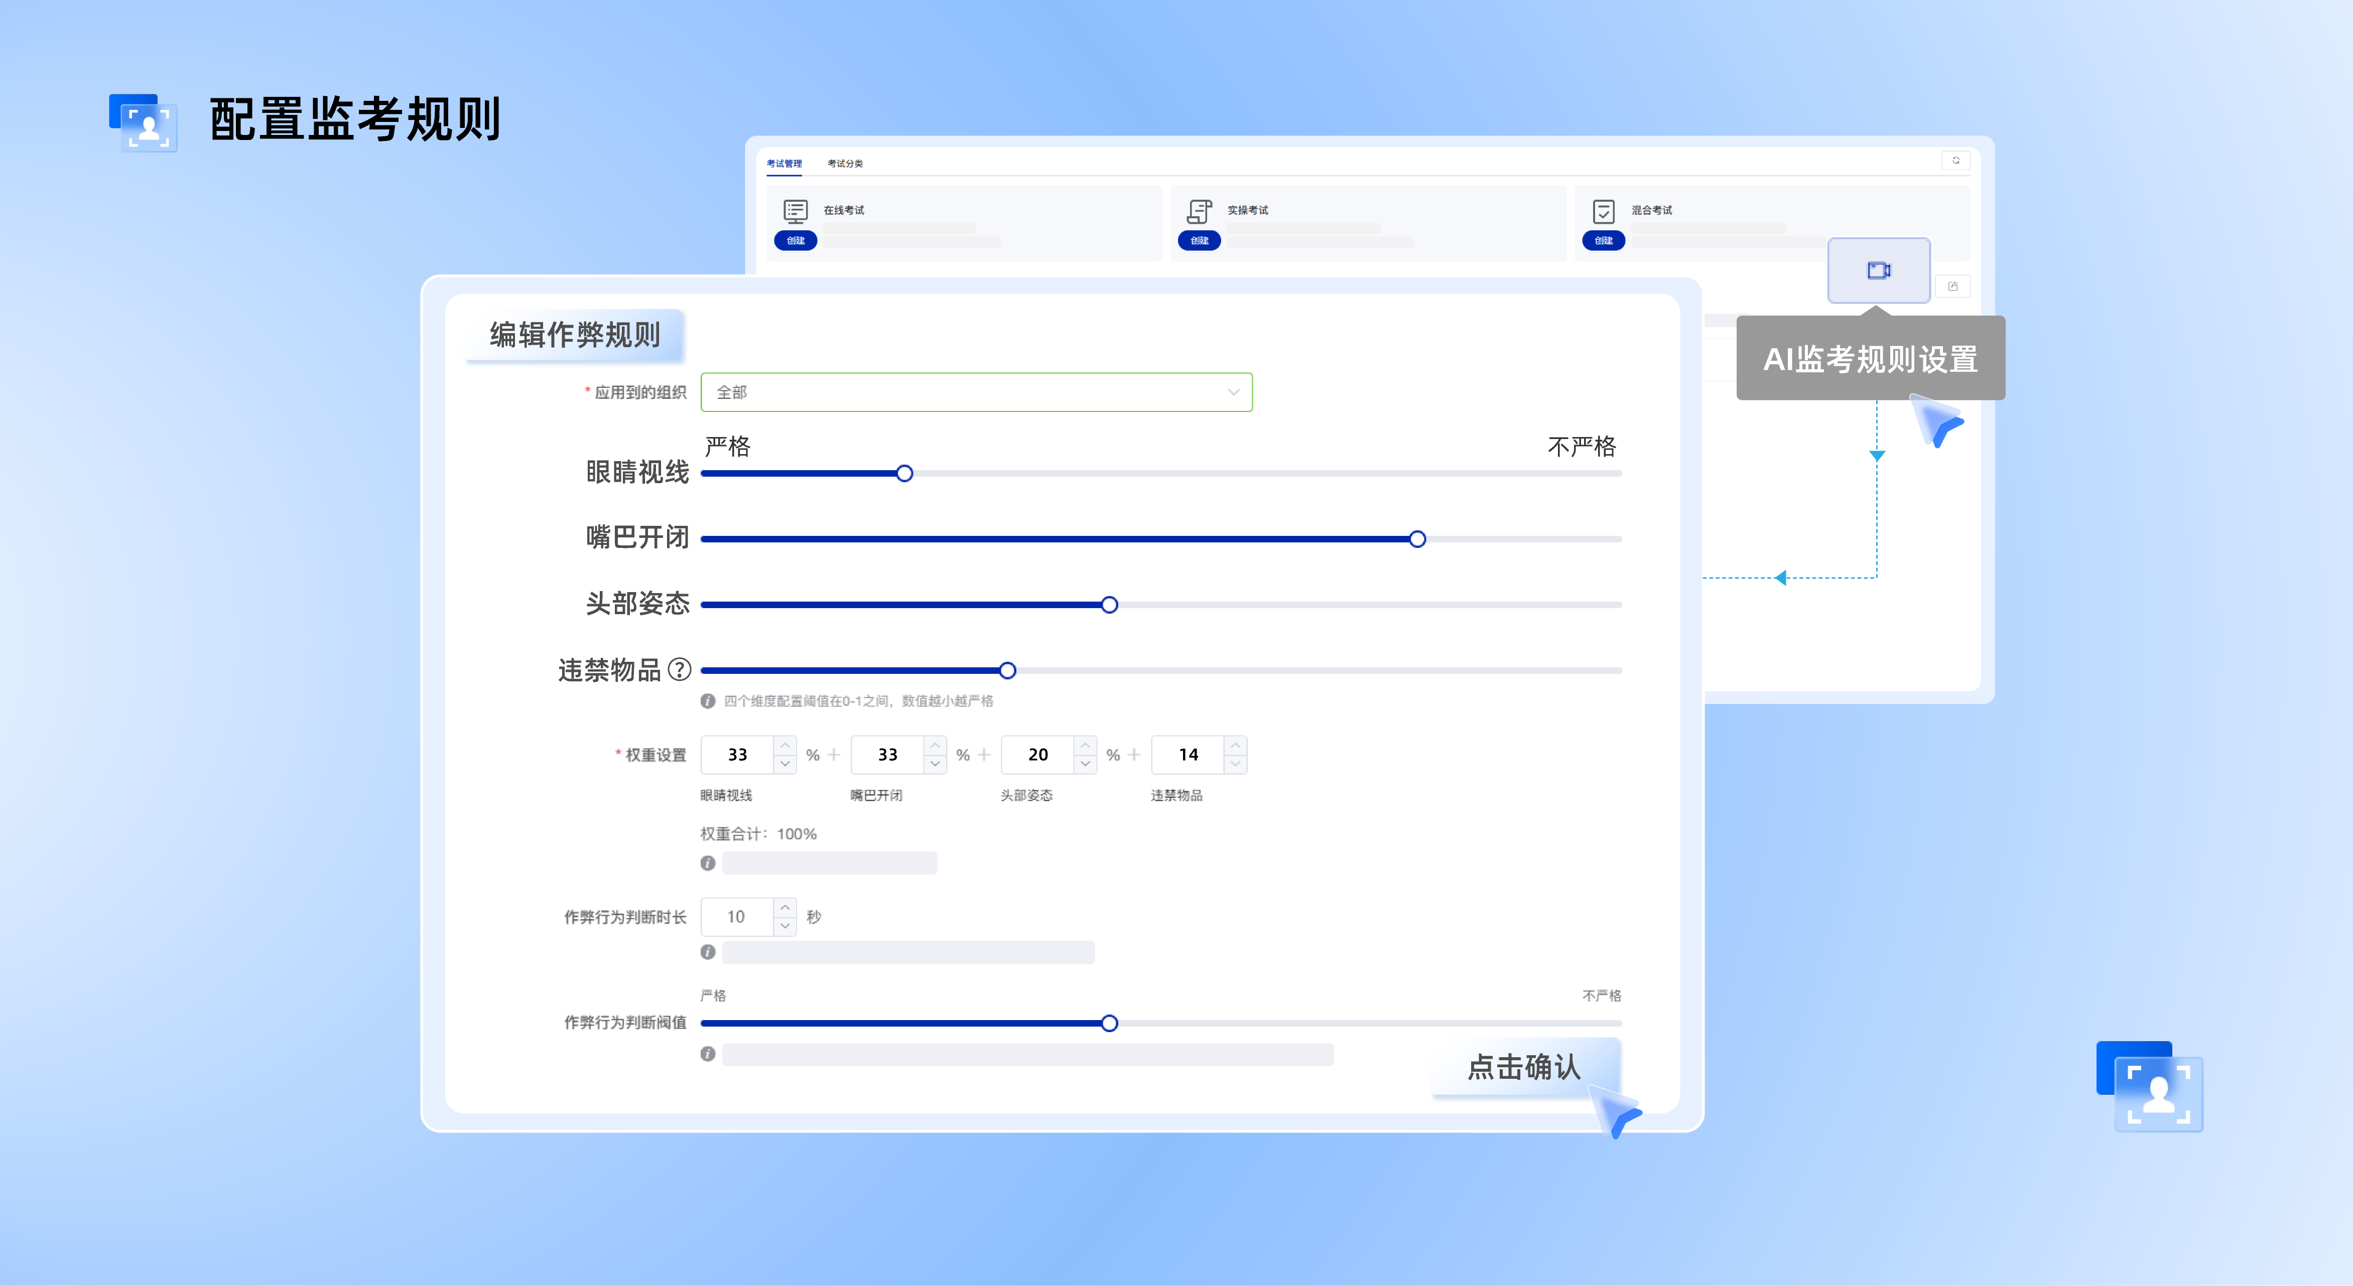Click the 混合考试 checklist icon
This screenshot has height=1286, width=2353.
[x=1603, y=211]
